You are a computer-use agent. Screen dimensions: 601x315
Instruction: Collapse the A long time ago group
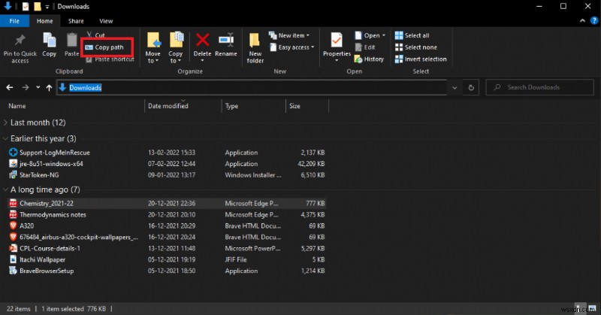coord(7,189)
